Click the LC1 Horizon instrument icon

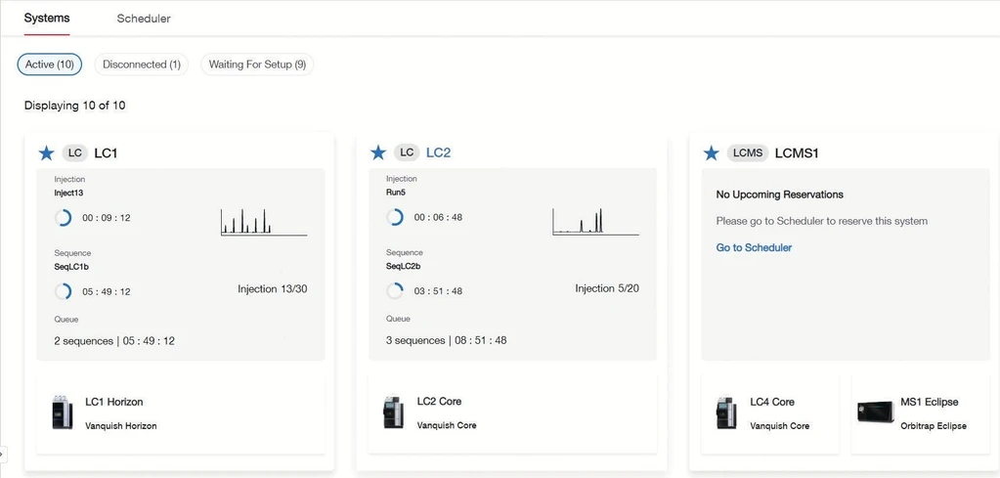point(63,413)
